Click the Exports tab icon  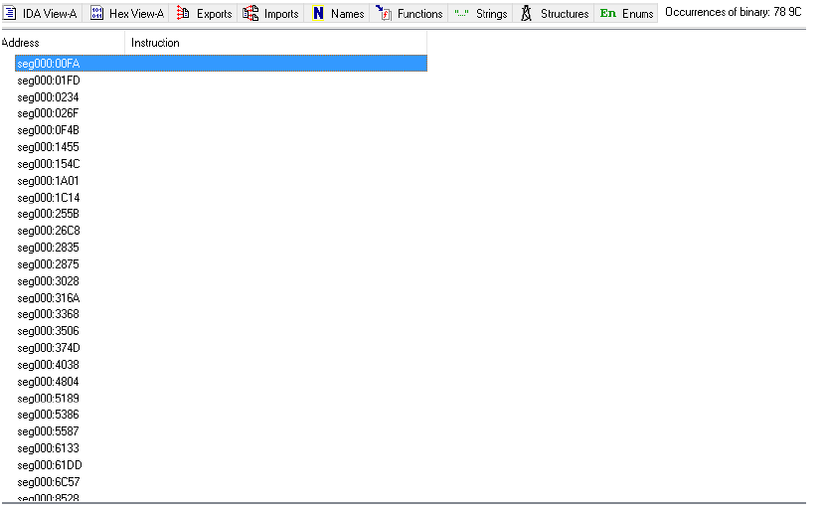point(183,13)
